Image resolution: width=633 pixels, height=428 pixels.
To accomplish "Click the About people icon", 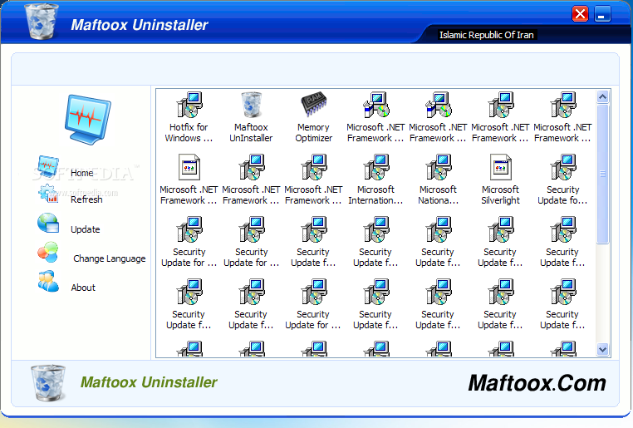I will pos(48,282).
